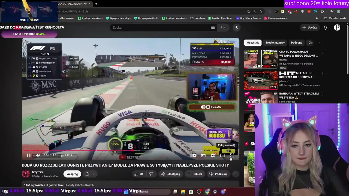Open Microsoft Store from the taskbar
This screenshot has height=196, width=349.
(x=191, y=192)
